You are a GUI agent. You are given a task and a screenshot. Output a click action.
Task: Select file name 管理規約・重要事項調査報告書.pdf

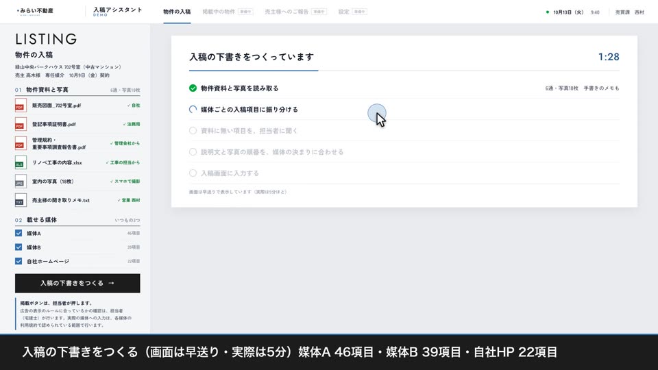pyautogui.click(x=59, y=143)
